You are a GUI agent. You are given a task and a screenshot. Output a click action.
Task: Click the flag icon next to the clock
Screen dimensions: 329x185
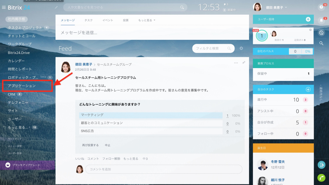click(x=225, y=4)
